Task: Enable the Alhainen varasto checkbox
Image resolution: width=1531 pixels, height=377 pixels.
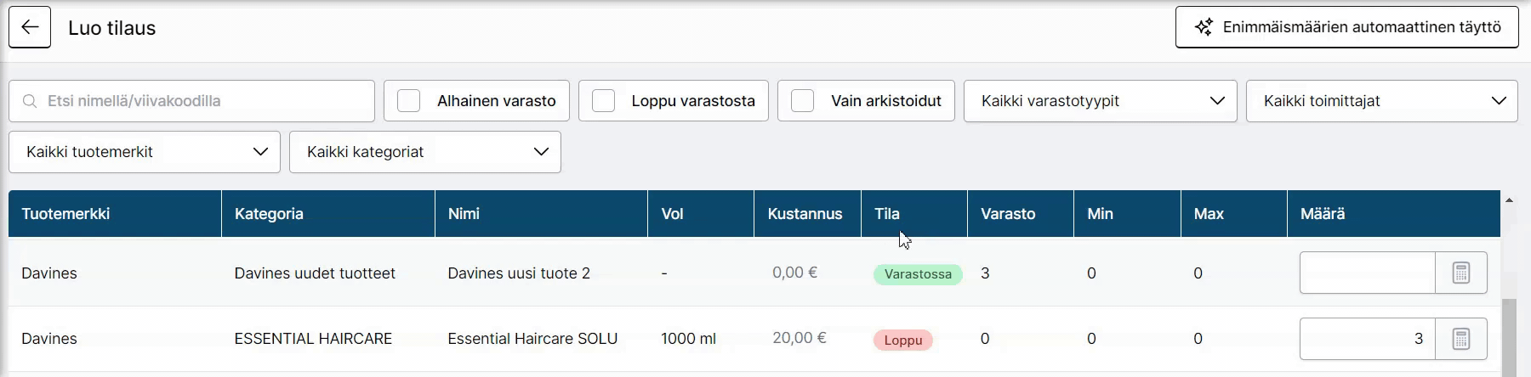Action: point(409,101)
